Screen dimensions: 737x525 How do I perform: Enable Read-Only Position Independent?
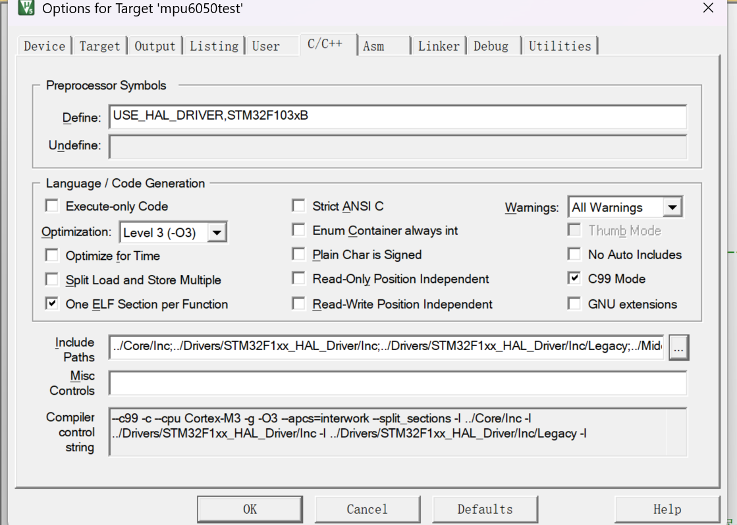pyautogui.click(x=298, y=278)
